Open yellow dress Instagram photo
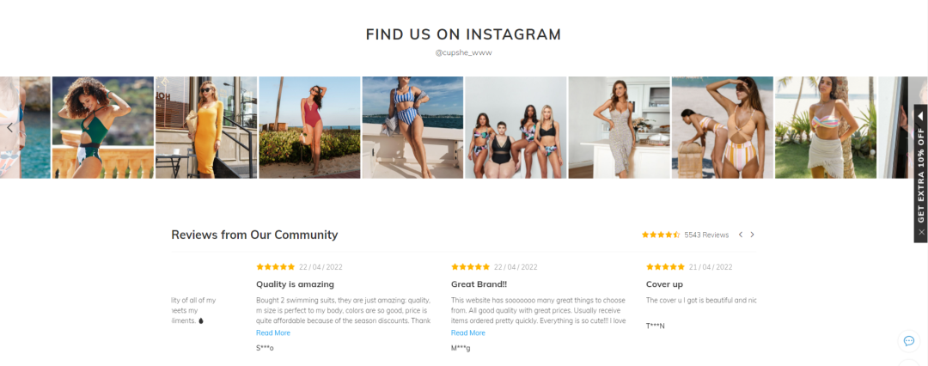 tap(206, 127)
